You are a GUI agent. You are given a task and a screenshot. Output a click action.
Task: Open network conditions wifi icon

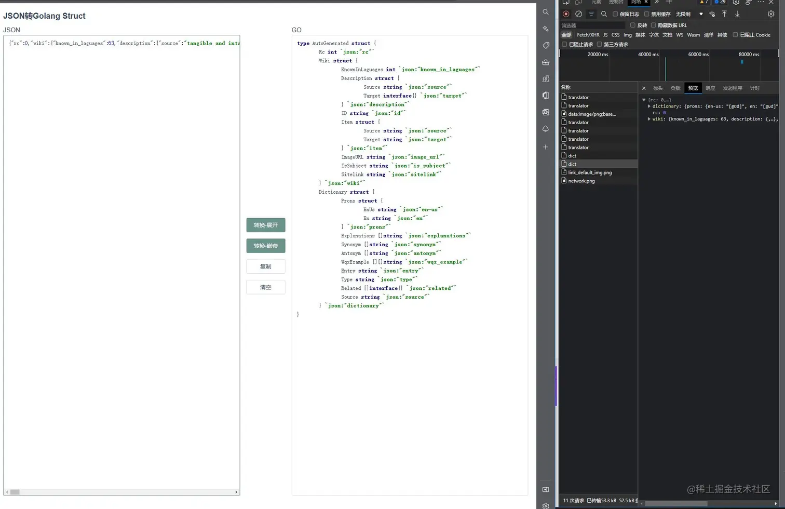click(x=712, y=14)
